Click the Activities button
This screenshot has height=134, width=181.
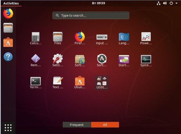(11, 3)
